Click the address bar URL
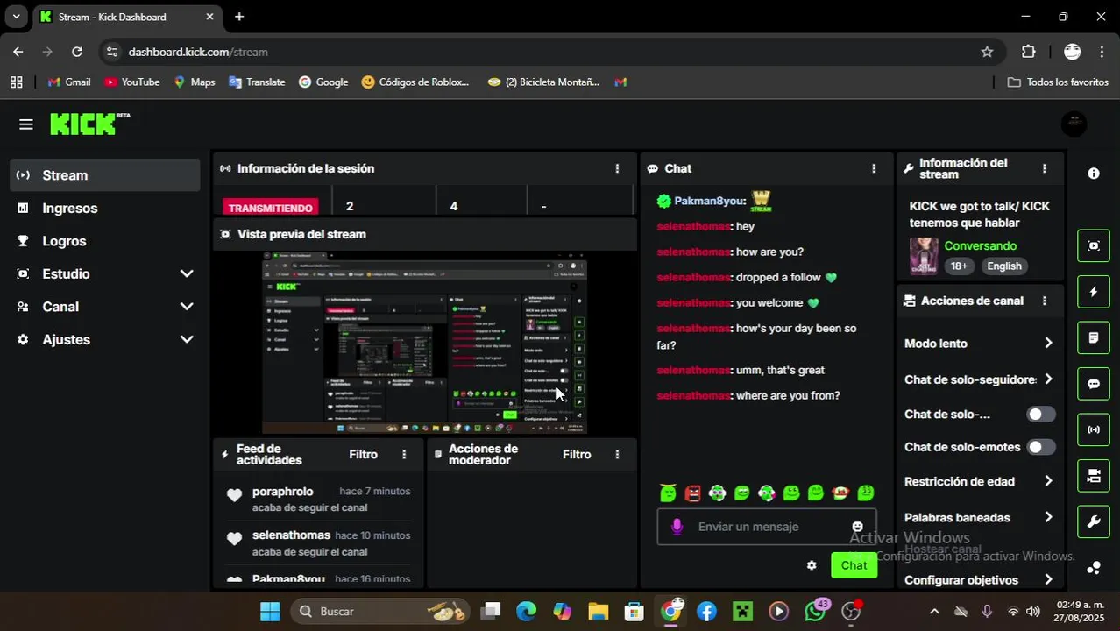Viewport: 1120px width, 631px height. tap(198, 52)
